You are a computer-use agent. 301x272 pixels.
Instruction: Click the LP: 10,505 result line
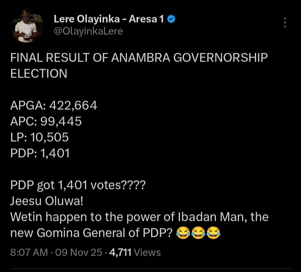pos(39,137)
